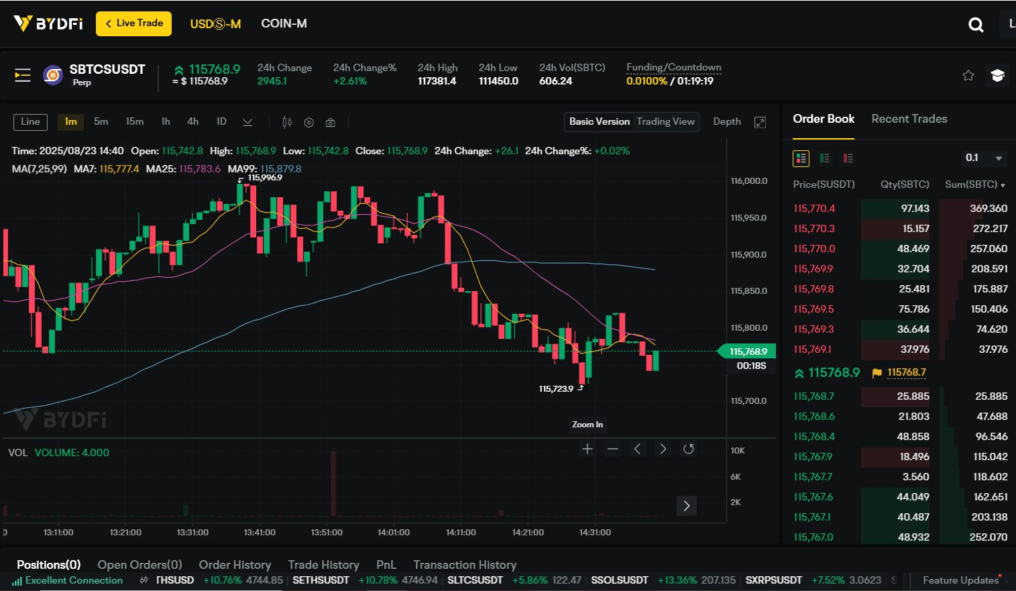Switch chart to Trading View mode

pyautogui.click(x=665, y=121)
